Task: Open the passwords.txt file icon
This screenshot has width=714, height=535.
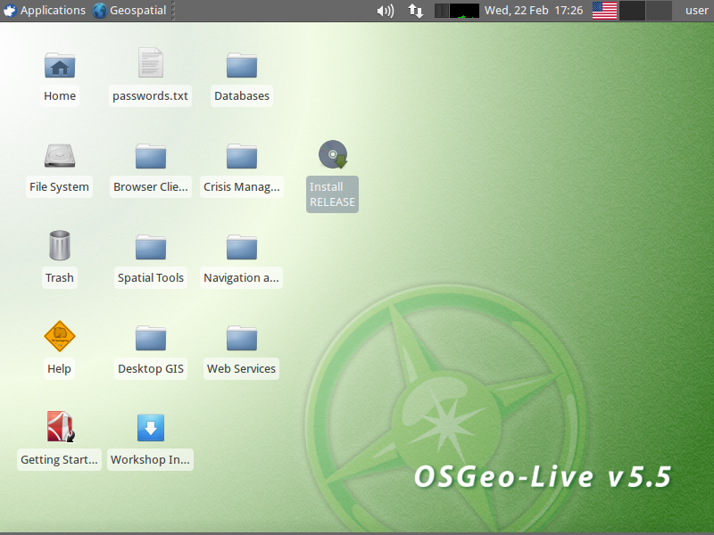Action: coord(151,62)
